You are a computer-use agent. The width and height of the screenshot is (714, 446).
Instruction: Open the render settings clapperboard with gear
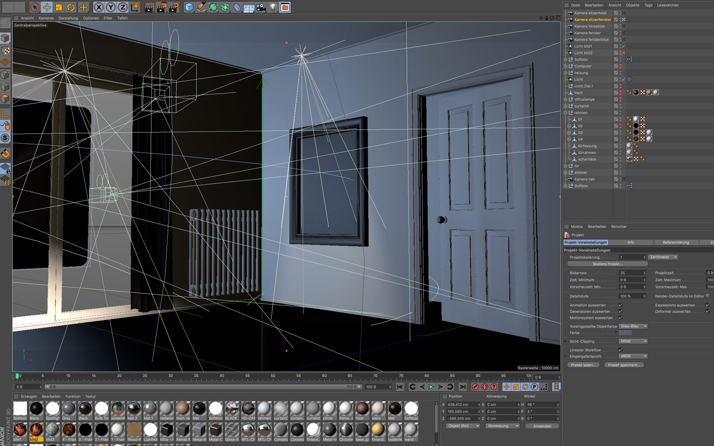[x=174, y=7]
